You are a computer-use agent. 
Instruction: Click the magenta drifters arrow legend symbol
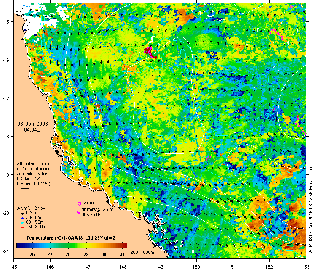78,213
